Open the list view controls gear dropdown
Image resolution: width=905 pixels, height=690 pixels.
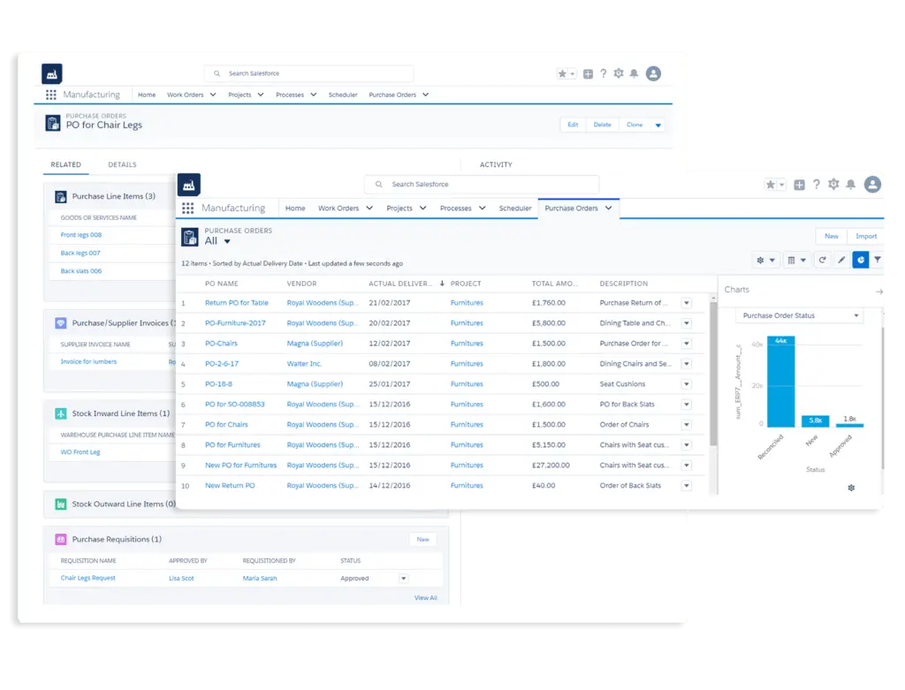click(x=766, y=261)
